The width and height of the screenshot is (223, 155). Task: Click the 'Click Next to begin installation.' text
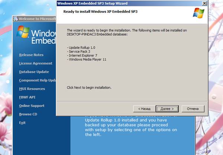coord(89,88)
